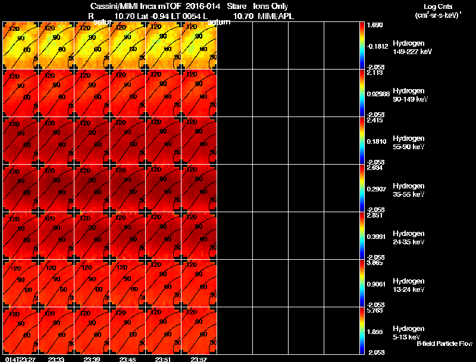Screen dimensions: 476x362
Task: Click the '014T23:27' time label
Action: [x=20, y=359]
